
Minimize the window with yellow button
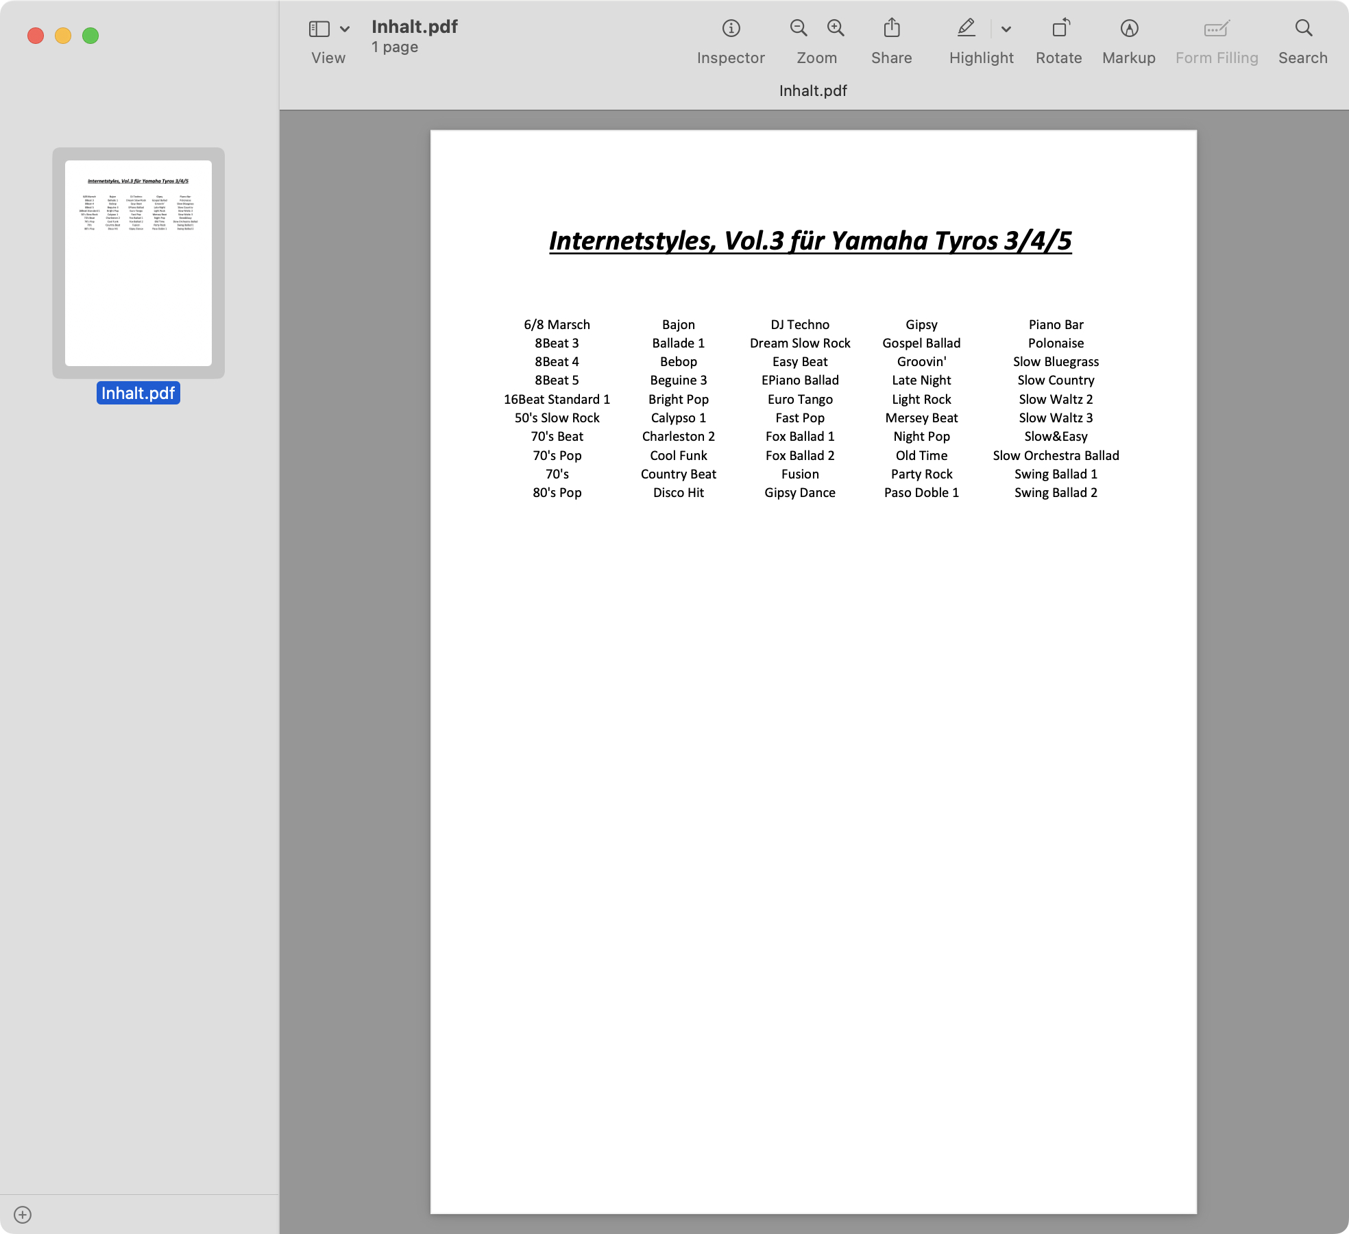click(63, 36)
